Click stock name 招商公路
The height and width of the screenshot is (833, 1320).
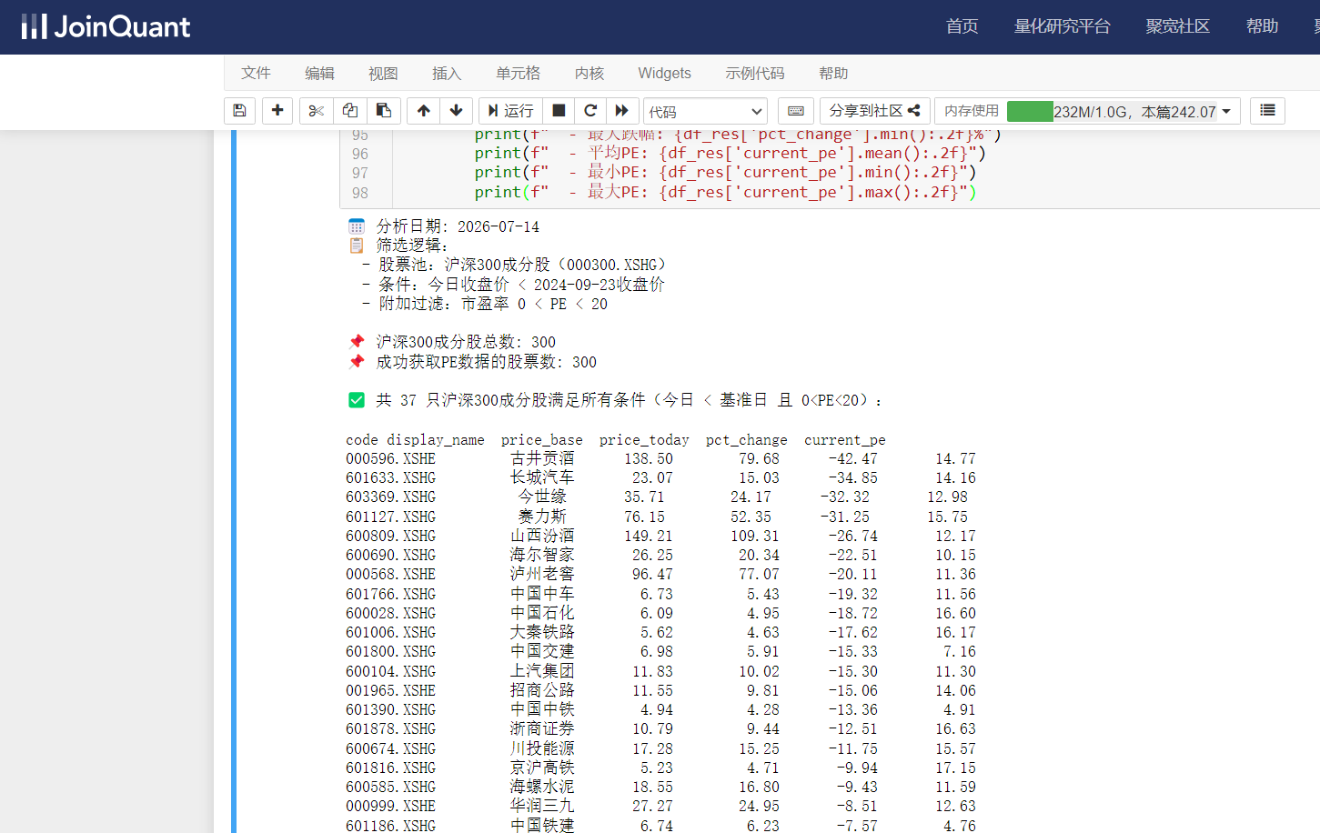(542, 690)
